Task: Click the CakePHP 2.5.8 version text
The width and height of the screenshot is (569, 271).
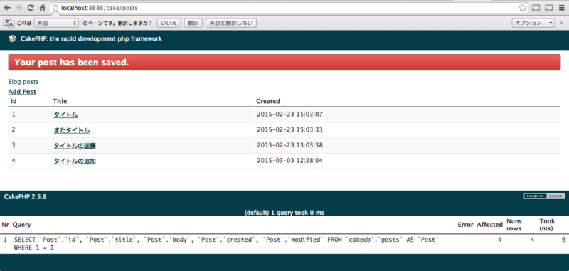Action: click(26, 197)
